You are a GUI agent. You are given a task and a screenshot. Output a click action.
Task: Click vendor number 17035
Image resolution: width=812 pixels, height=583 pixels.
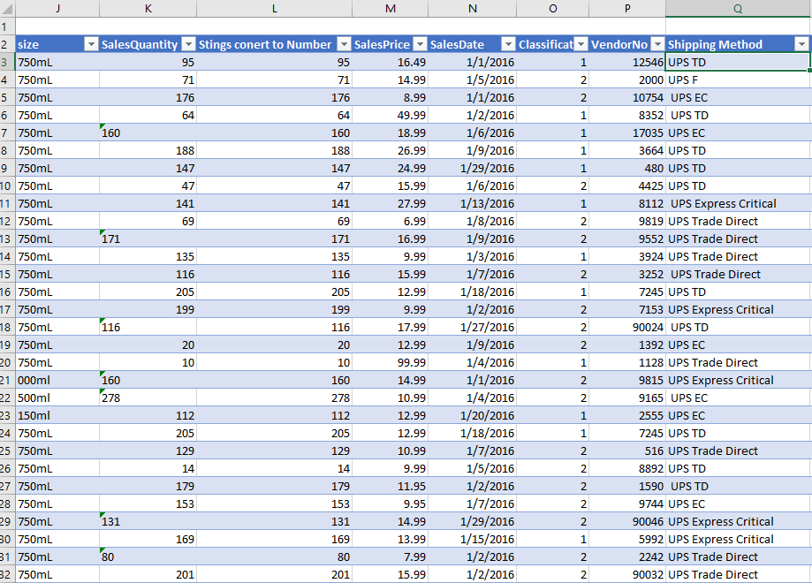627,133
